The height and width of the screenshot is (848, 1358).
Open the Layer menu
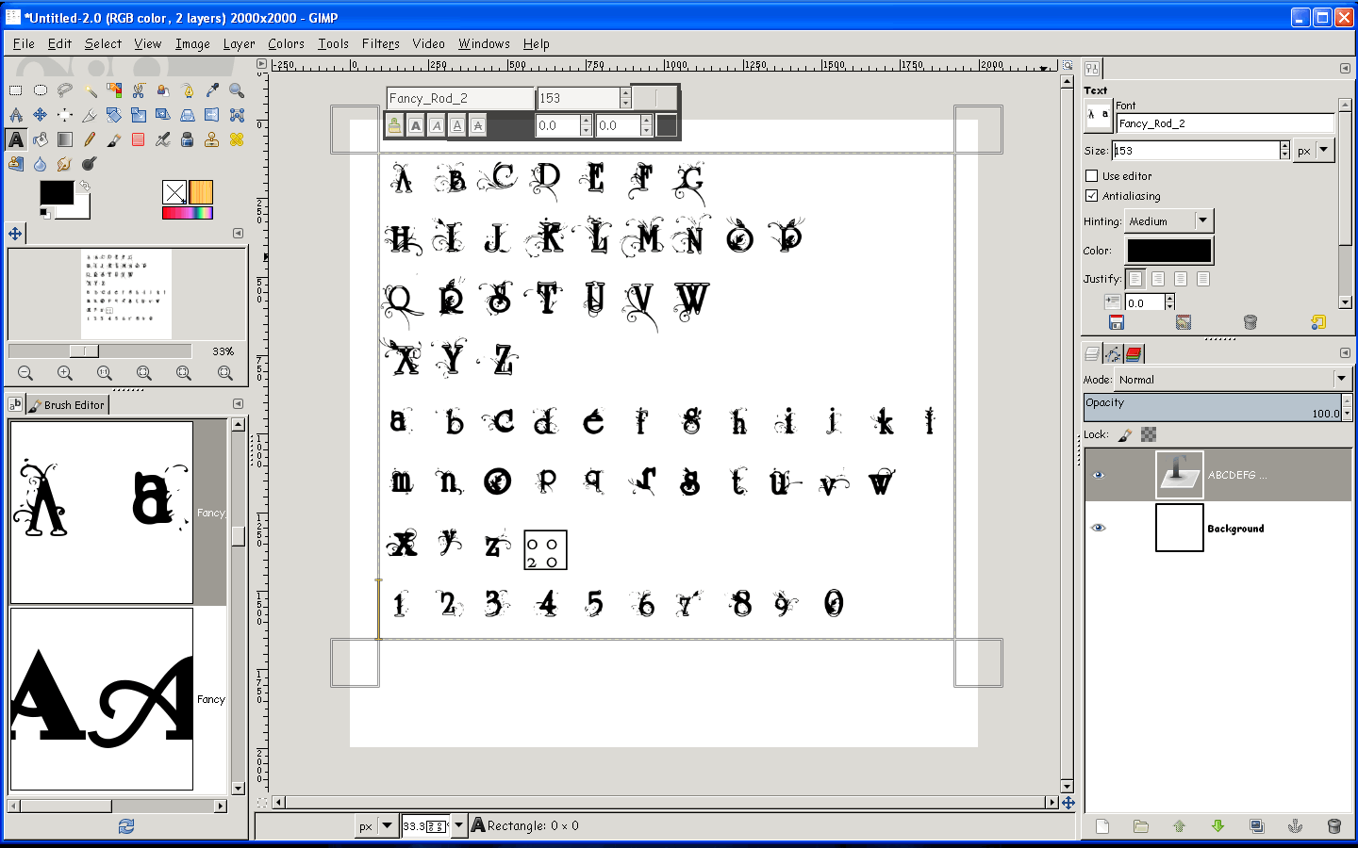pos(239,43)
